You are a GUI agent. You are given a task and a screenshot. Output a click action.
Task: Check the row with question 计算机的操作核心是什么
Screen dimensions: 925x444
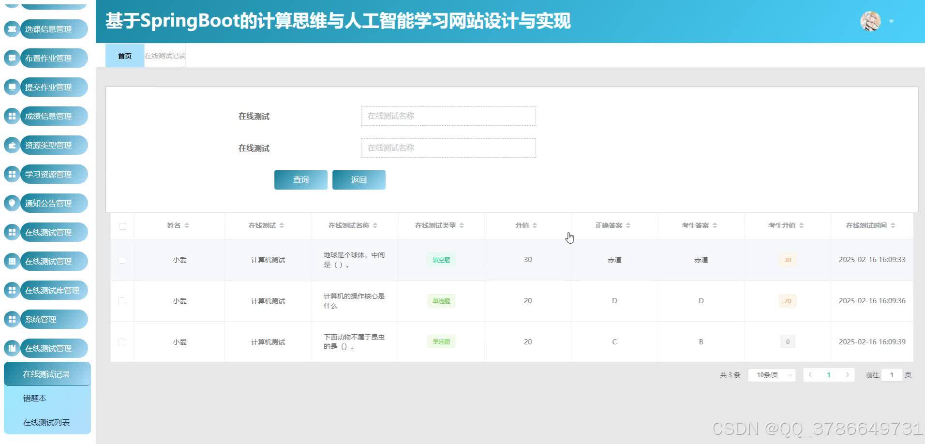click(122, 301)
